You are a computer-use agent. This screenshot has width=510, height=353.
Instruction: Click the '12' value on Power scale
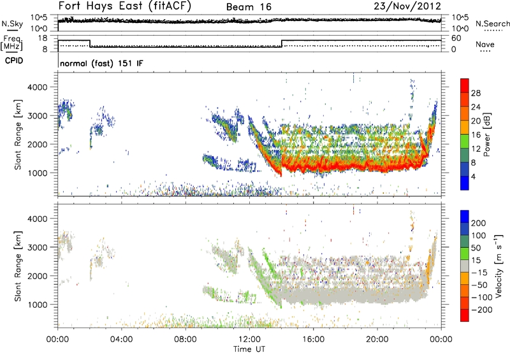(476, 149)
